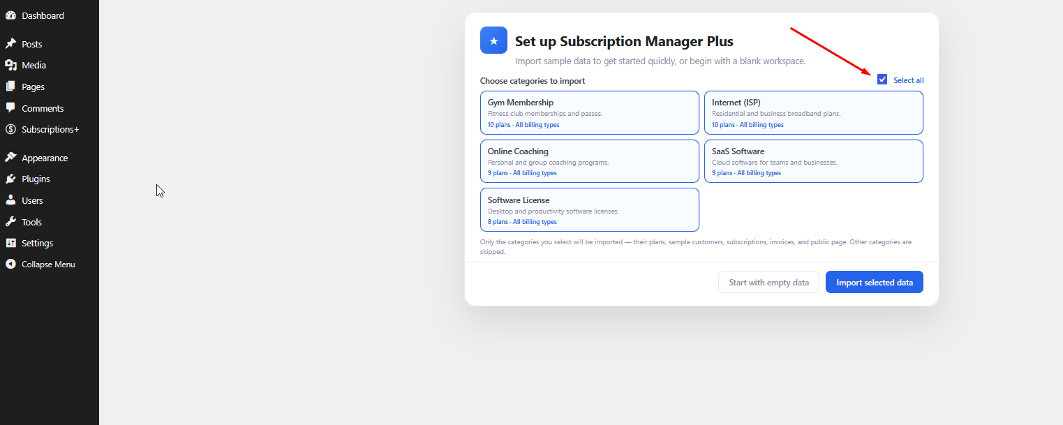This screenshot has height=425, width=1063.
Task: Open the Comments sidebar label
Action: point(43,108)
